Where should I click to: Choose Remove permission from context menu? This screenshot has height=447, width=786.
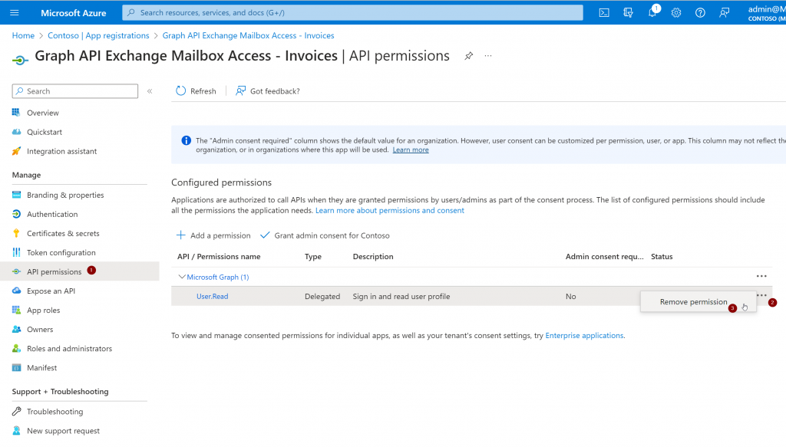[x=693, y=302]
